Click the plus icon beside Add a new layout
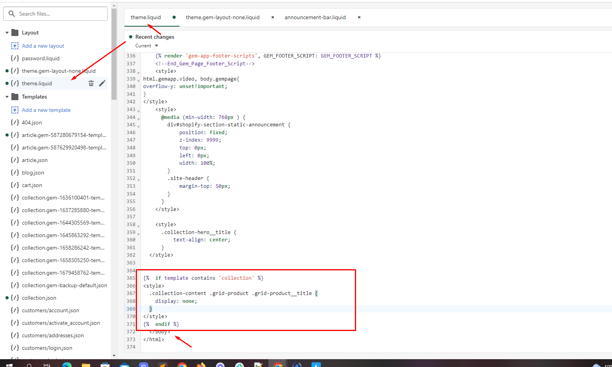The image size is (612, 367). (x=15, y=46)
